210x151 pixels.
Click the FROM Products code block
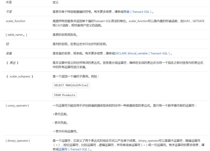[65, 95]
